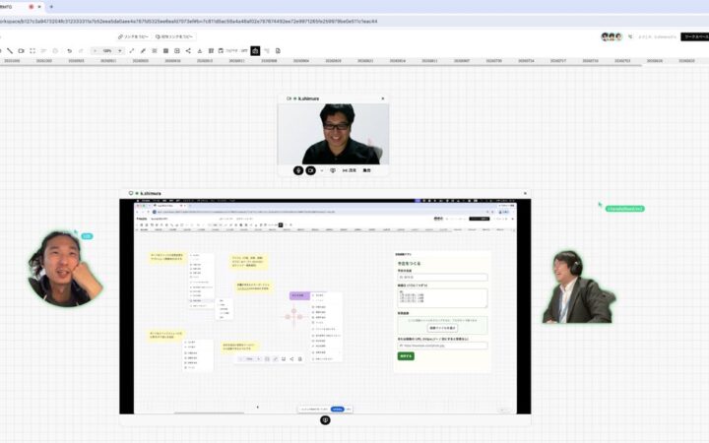
Task: Click the diagonal expand arrows icon
Action: (132, 51)
